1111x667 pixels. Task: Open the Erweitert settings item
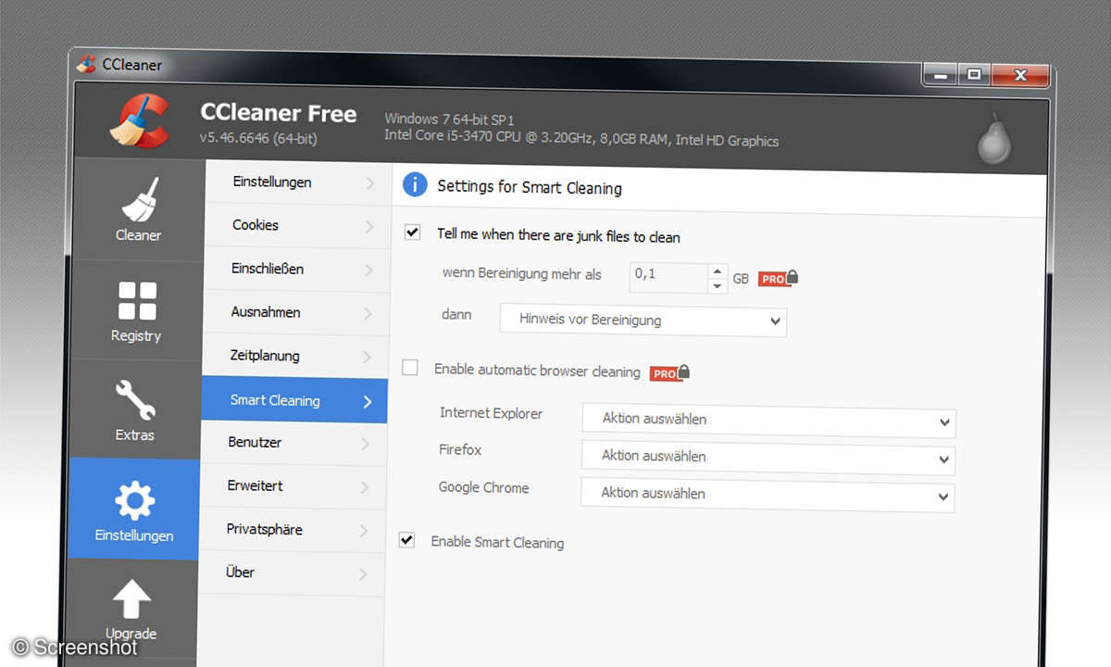(293, 485)
